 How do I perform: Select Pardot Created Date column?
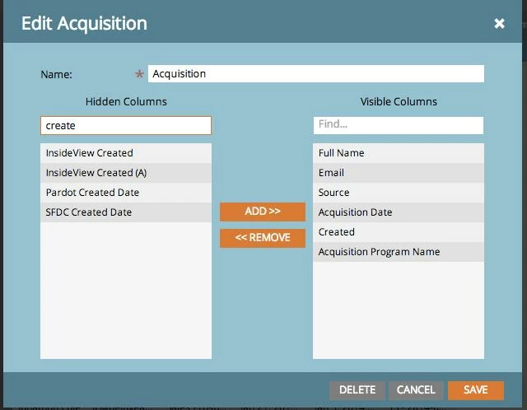point(126,193)
